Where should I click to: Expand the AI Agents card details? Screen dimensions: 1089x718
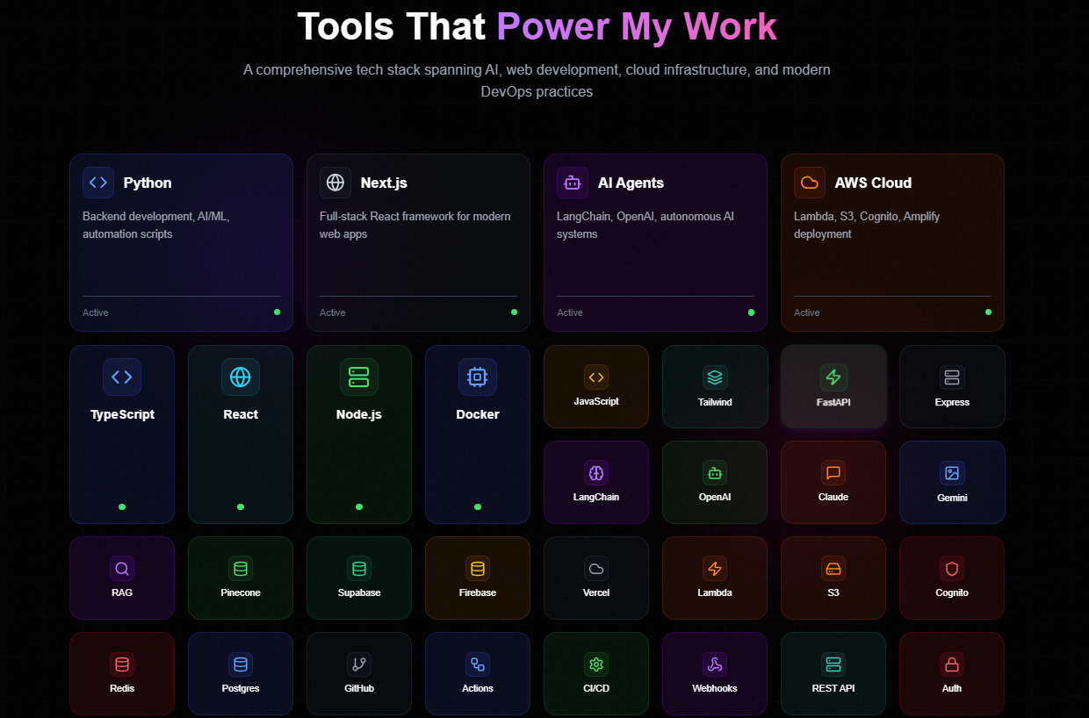point(655,242)
